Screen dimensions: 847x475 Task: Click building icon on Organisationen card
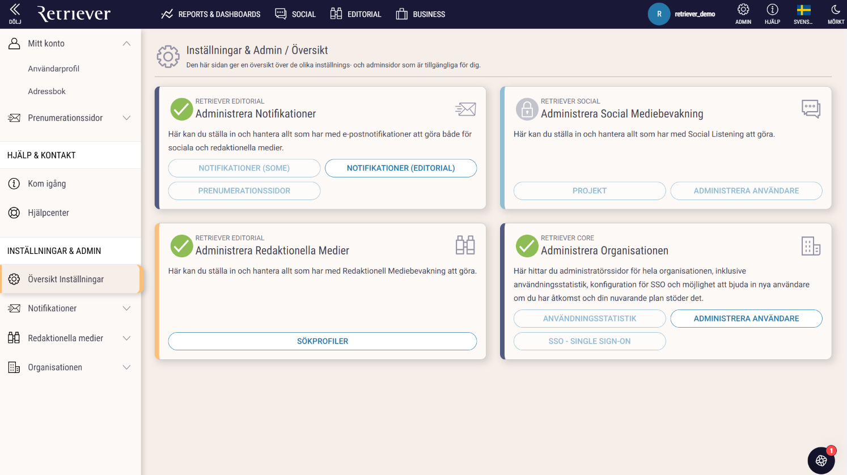click(811, 246)
